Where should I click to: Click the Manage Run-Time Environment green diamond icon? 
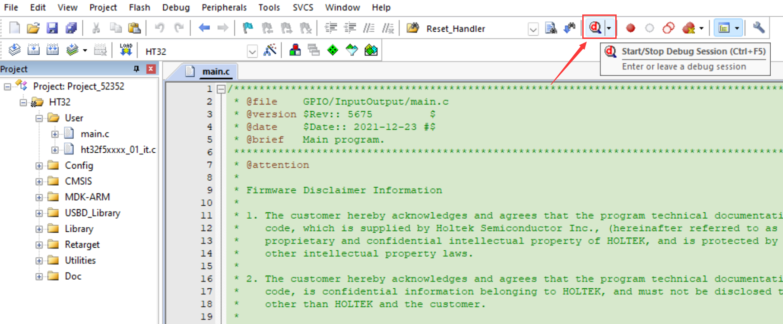click(333, 50)
